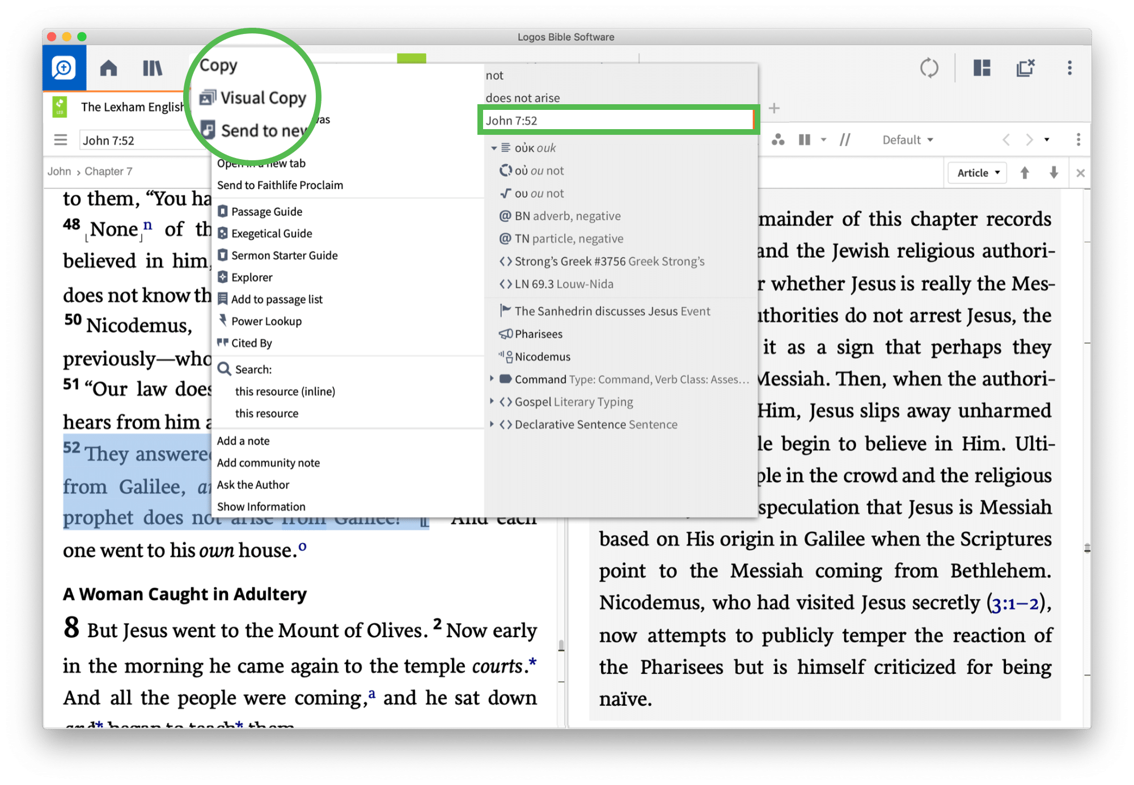Open the Library books icon
The width and height of the screenshot is (1134, 785).
point(152,69)
